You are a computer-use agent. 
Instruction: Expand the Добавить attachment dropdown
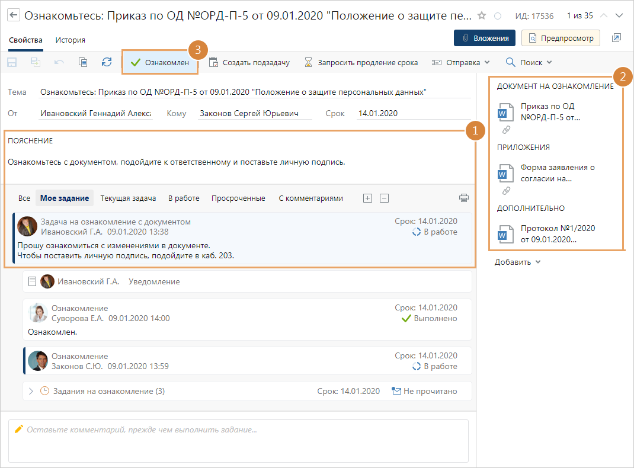coord(517,262)
